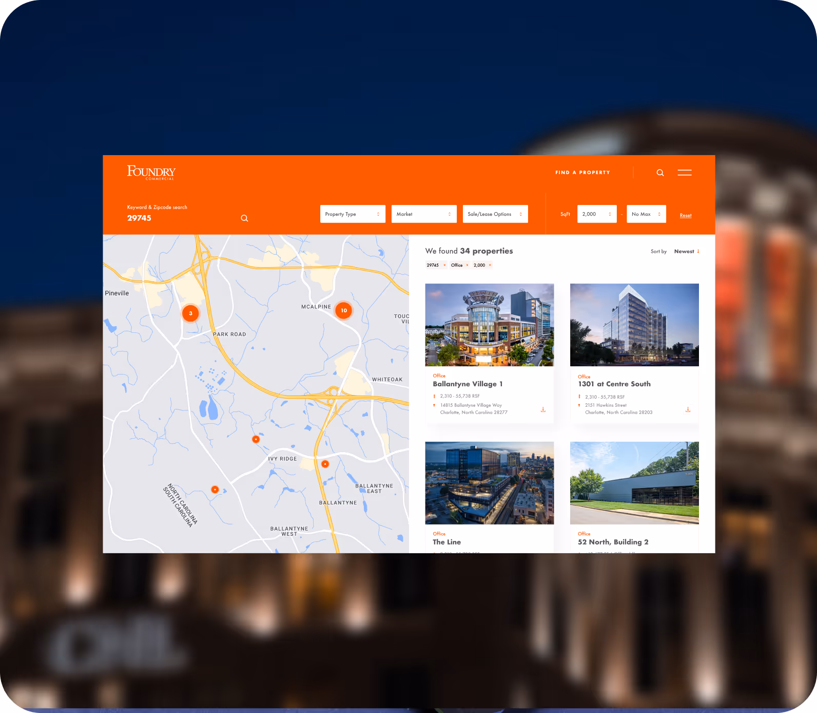Click the IVY RIDGE map label
This screenshot has height=713, width=817.
pyautogui.click(x=282, y=459)
